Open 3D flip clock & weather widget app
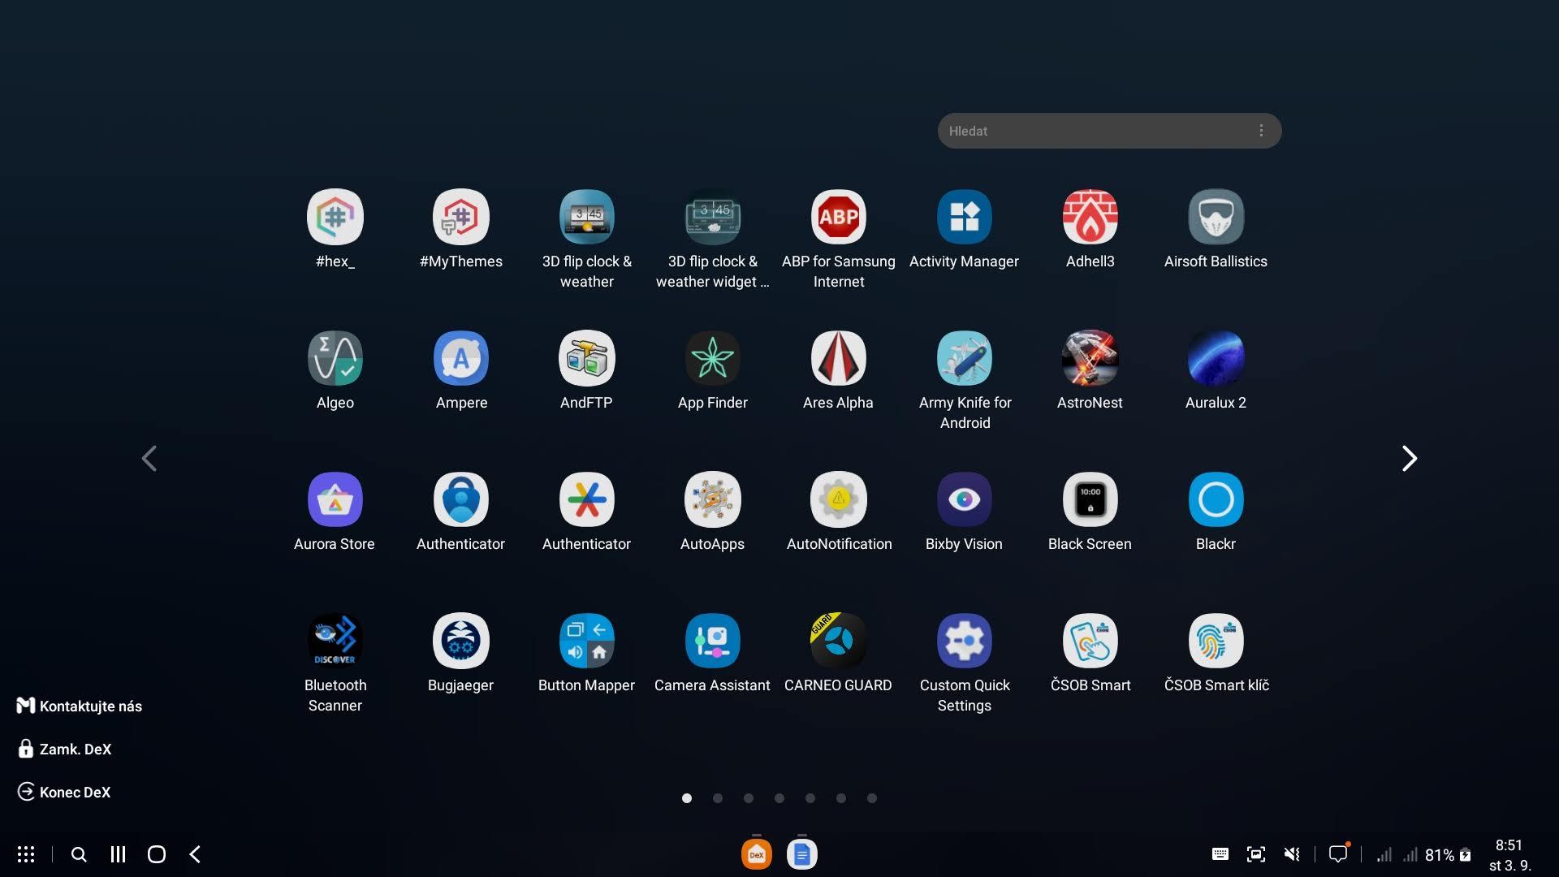1559x877 pixels. click(712, 217)
